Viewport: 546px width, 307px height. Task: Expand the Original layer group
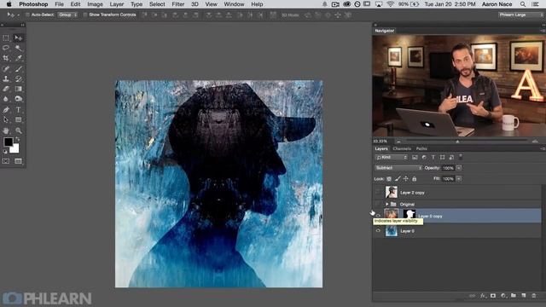[x=386, y=204]
